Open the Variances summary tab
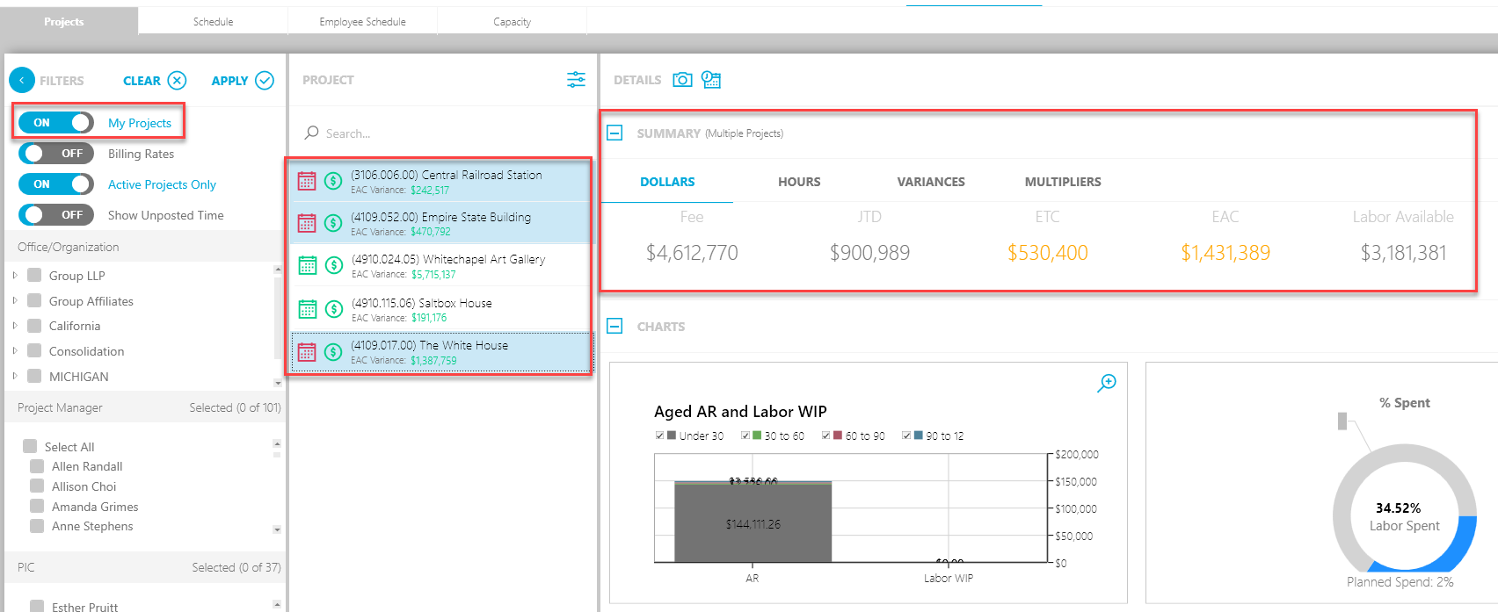Viewport: 1498px width, 612px height. coord(930,182)
